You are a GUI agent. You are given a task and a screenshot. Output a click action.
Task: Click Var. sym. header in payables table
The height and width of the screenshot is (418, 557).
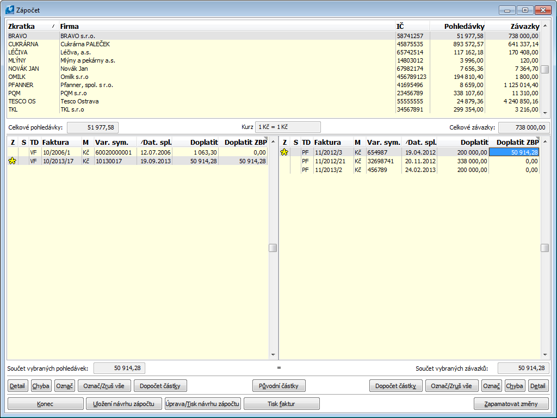(x=383, y=143)
